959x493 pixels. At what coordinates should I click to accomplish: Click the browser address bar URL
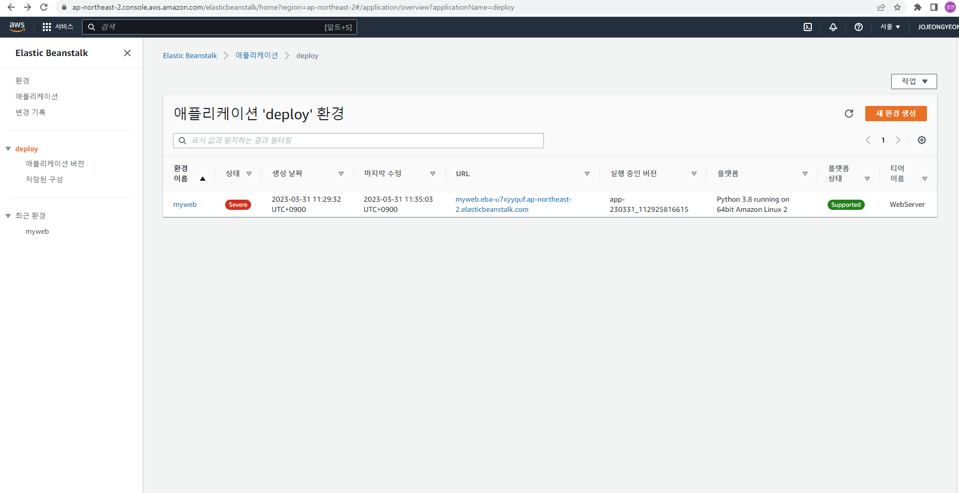(x=293, y=7)
